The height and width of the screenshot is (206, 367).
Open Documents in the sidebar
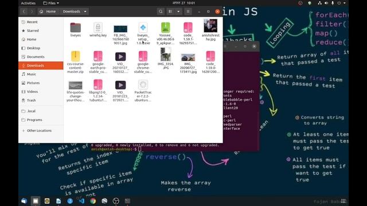pos(41,57)
